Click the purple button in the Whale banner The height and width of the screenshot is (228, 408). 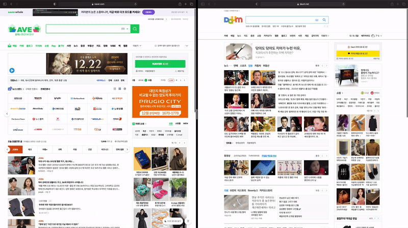(x=148, y=12)
